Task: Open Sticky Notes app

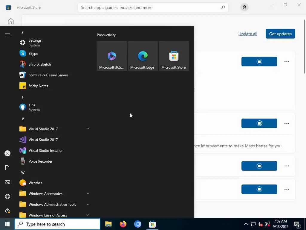Action: point(55,86)
